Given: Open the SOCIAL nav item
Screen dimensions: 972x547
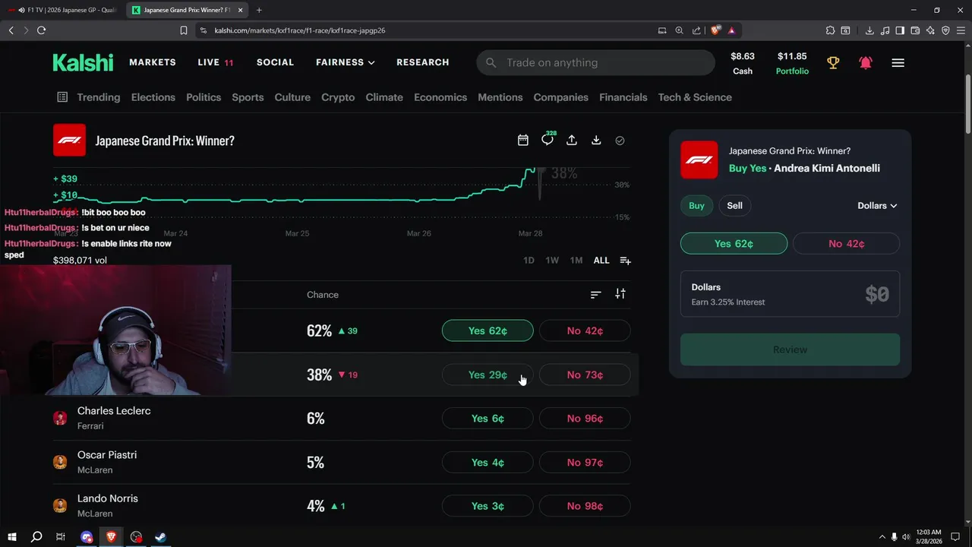Looking at the screenshot, I should [275, 62].
